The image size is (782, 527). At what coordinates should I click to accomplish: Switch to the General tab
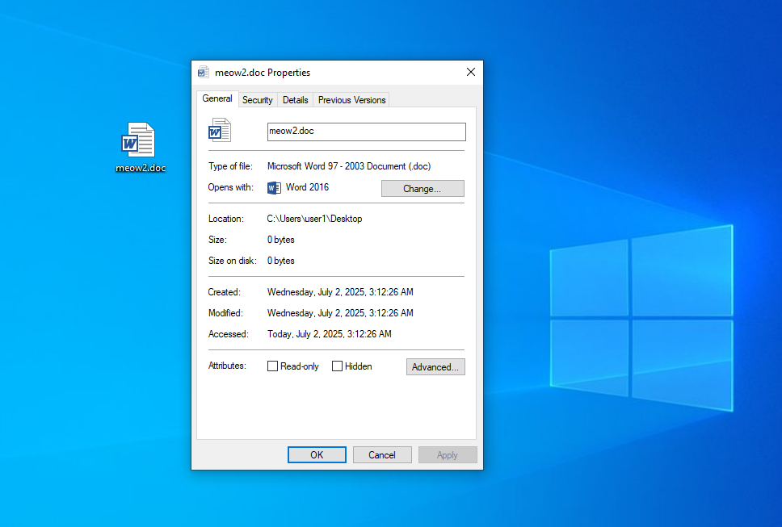[x=217, y=98]
